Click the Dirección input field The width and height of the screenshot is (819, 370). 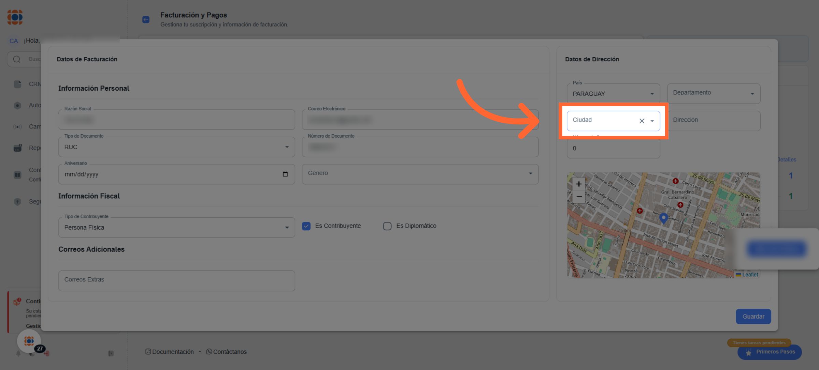pyautogui.click(x=714, y=120)
